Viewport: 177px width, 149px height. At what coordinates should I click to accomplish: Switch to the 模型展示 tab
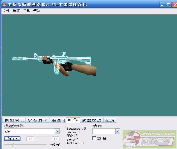coord(14,120)
